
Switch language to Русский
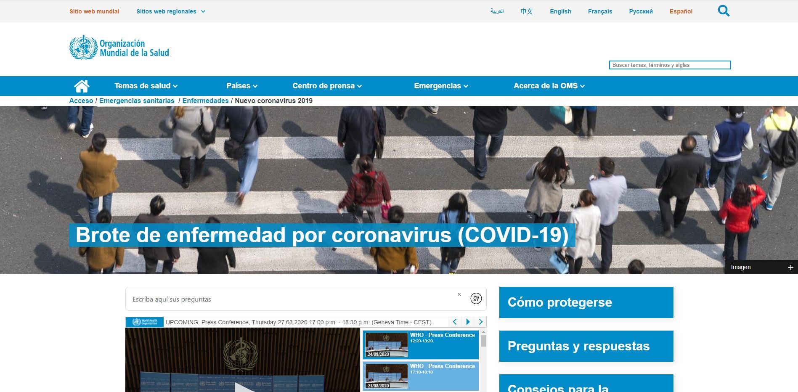[x=641, y=11]
